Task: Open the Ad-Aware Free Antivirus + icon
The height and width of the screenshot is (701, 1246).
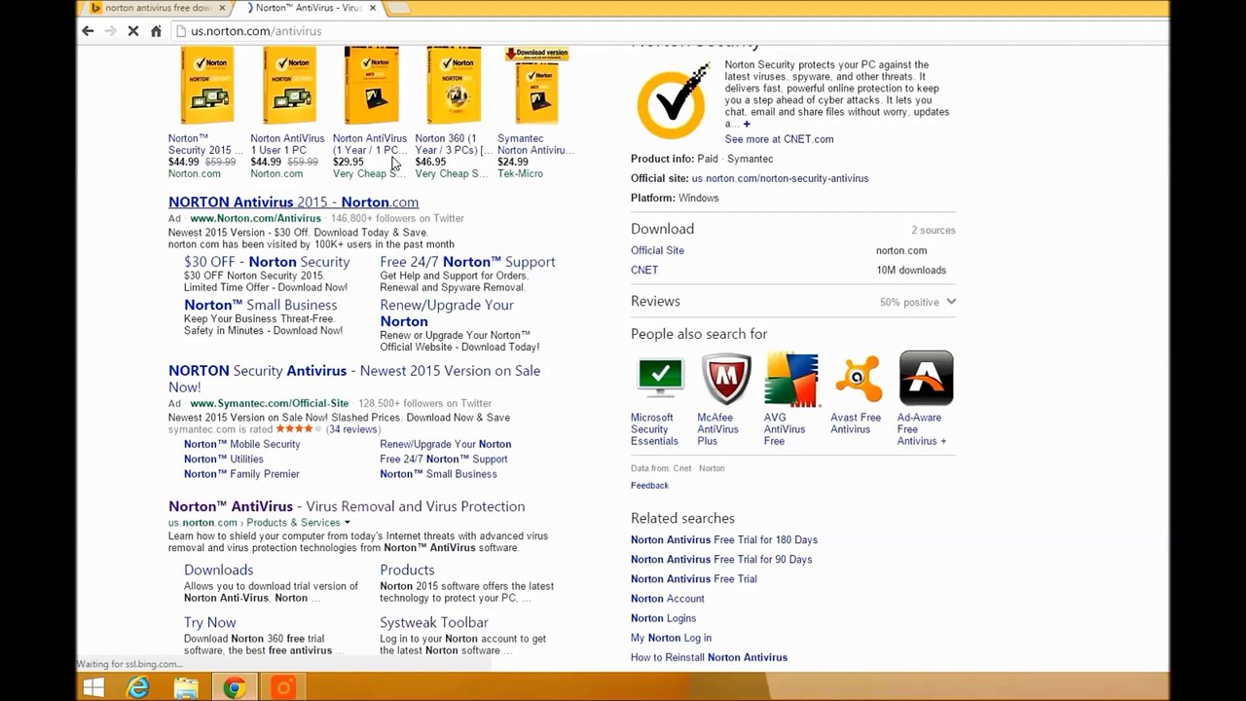Action: pyautogui.click(x=926, y=379)
